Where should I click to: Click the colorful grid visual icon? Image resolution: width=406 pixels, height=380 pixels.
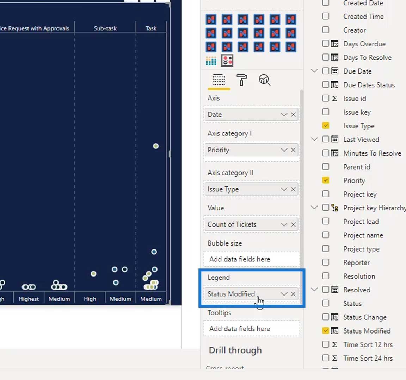coord(211,61)
